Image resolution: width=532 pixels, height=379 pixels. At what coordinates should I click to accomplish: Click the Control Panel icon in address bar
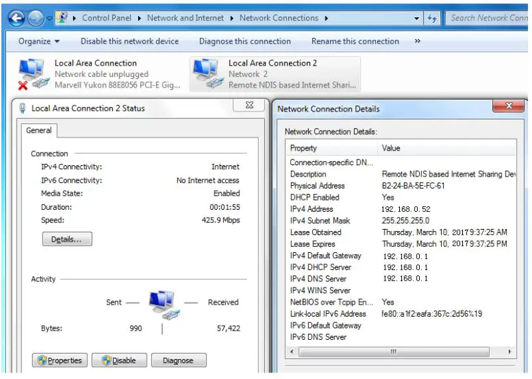coord(62,18)
